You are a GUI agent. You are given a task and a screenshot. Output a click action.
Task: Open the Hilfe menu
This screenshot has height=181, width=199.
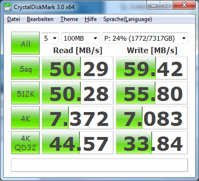point(90,19)
